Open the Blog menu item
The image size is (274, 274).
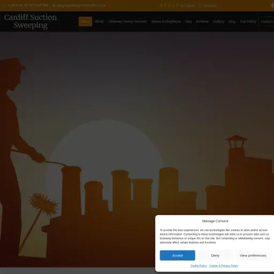click(232, 21)
